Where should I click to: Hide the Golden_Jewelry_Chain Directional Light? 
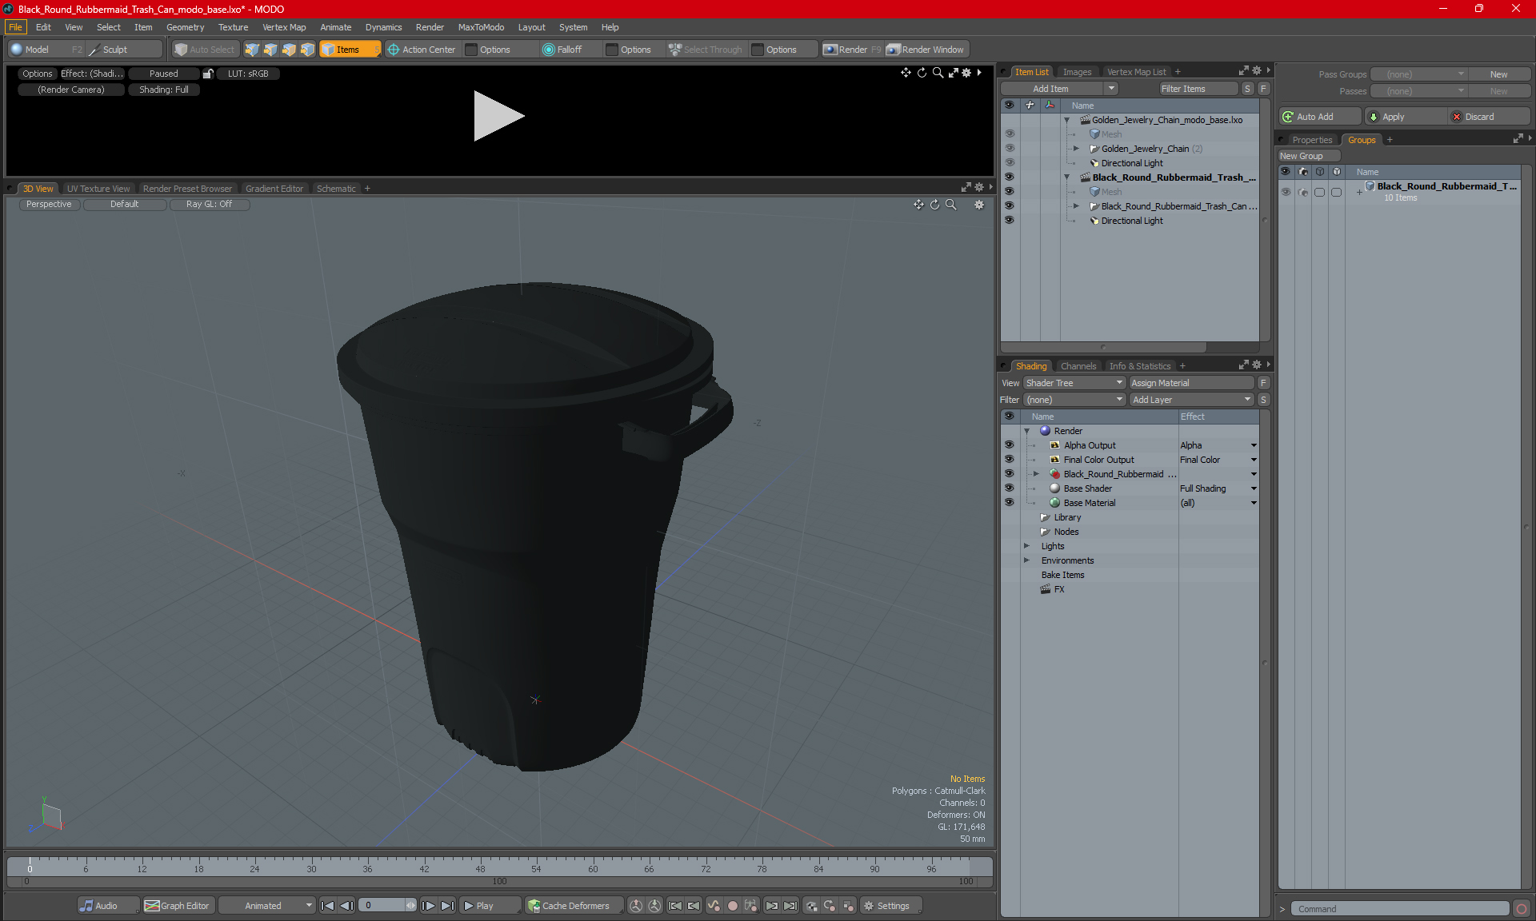tap(1010, 163)
